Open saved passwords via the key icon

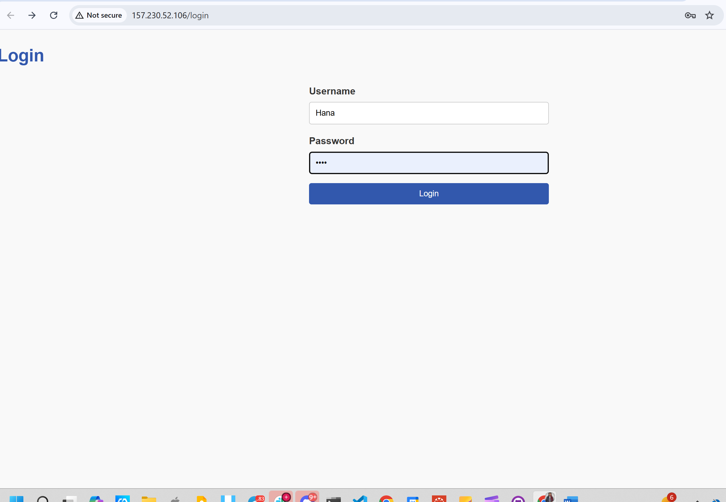(690, 15)
